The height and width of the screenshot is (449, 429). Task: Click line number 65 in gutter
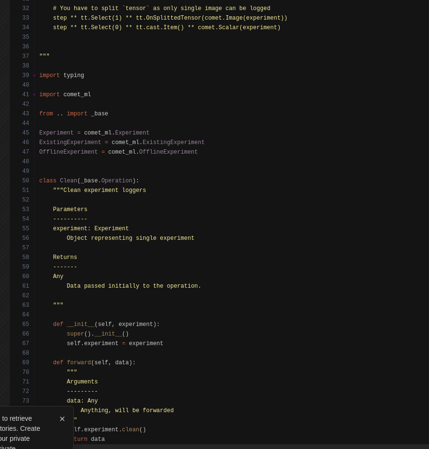pyautogui.click(x=26, y=324)
